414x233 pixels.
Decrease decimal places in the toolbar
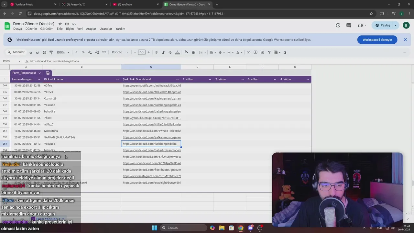point(90,52)
